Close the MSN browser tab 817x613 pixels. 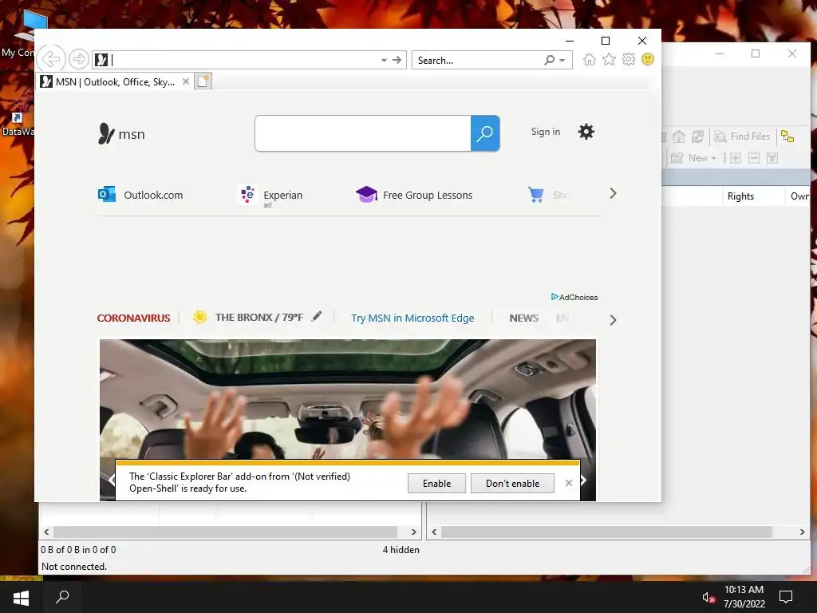click(185, 82)
